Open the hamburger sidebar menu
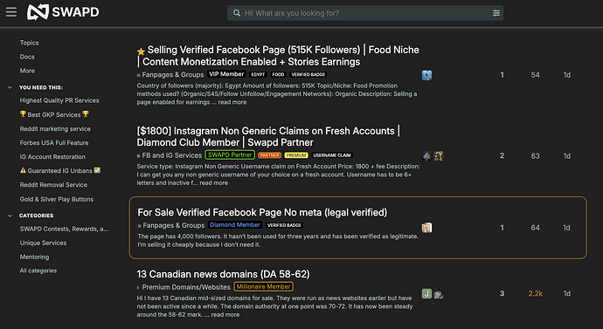Screen dimensions: 603x329 pyautogui.click(x=11, y=12)
